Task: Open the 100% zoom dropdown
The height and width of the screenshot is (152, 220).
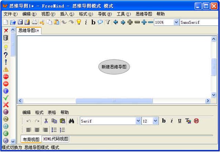Action: [176, 22]
